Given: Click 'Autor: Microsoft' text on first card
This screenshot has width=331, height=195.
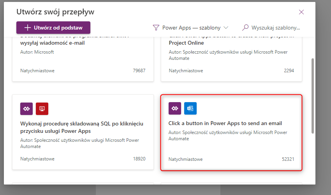Looking at the screenshot, I should click(37, 52).
